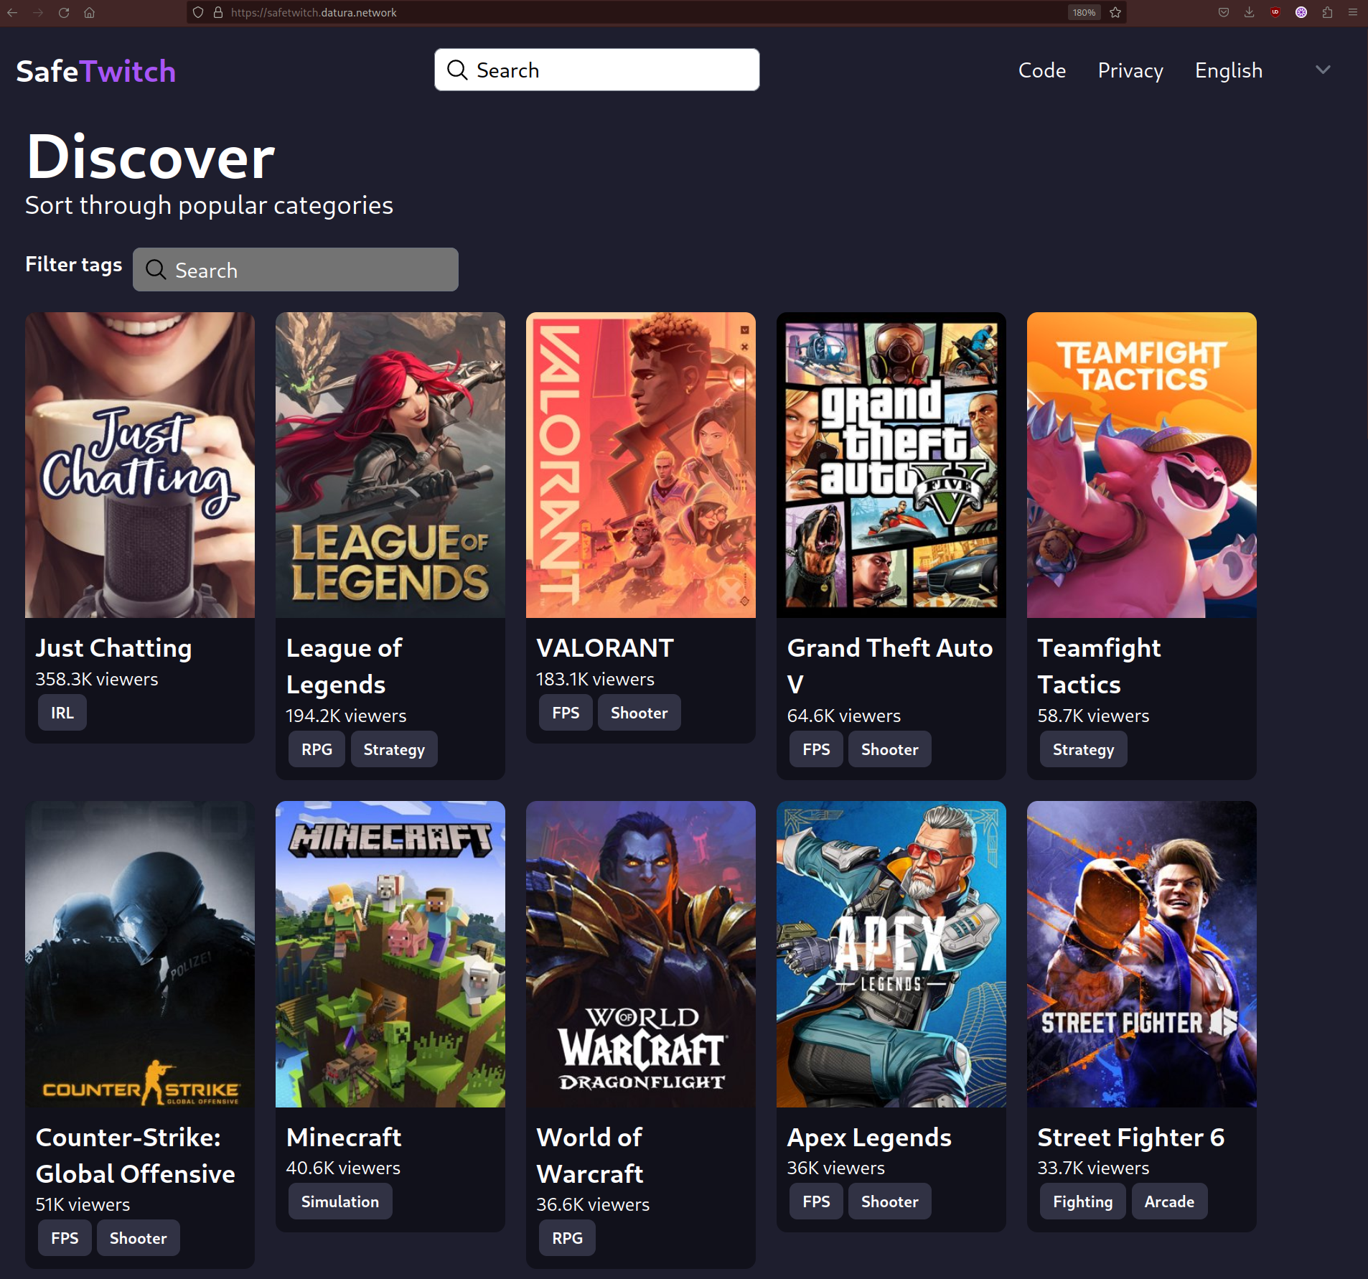1368x1279 pixels.
Task: Click the magnifier icon in Filter tags
Action: pos(156,270)
